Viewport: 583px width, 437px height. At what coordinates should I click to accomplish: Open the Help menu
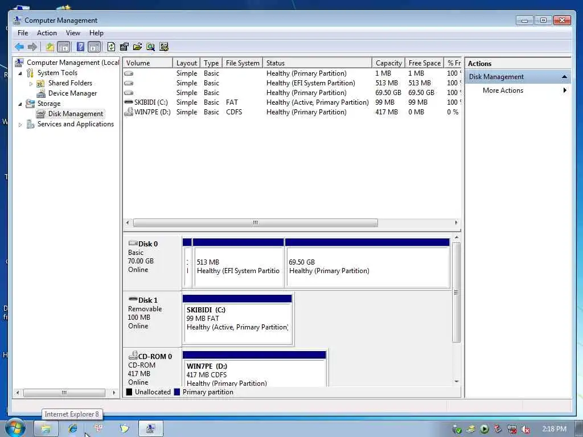pos(96,32)
